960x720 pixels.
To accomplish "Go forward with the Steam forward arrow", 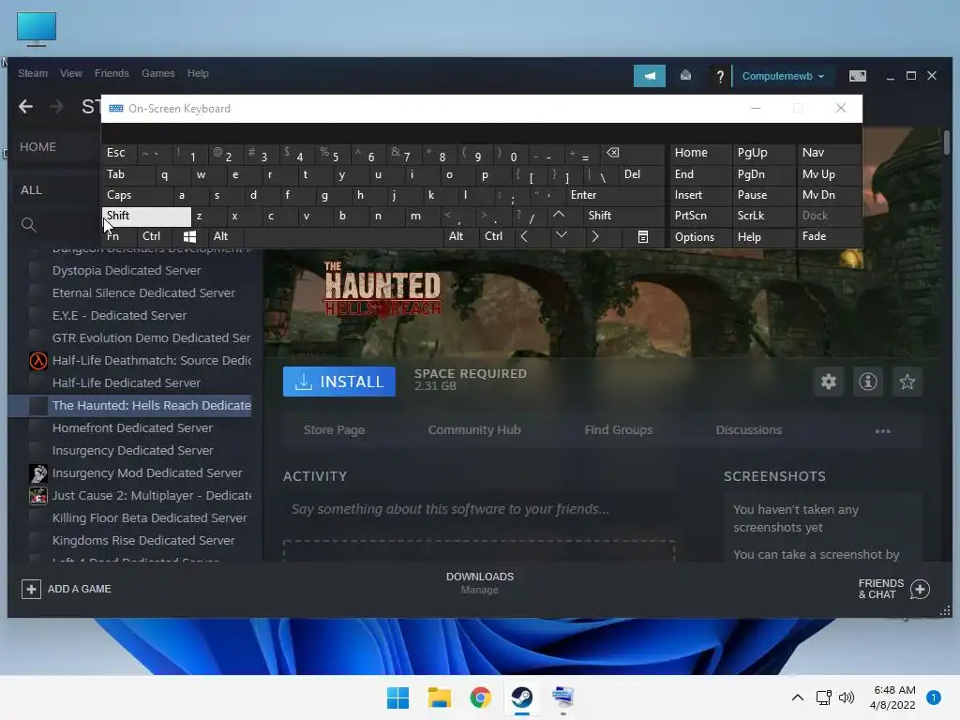I will [x=56, y=107].
